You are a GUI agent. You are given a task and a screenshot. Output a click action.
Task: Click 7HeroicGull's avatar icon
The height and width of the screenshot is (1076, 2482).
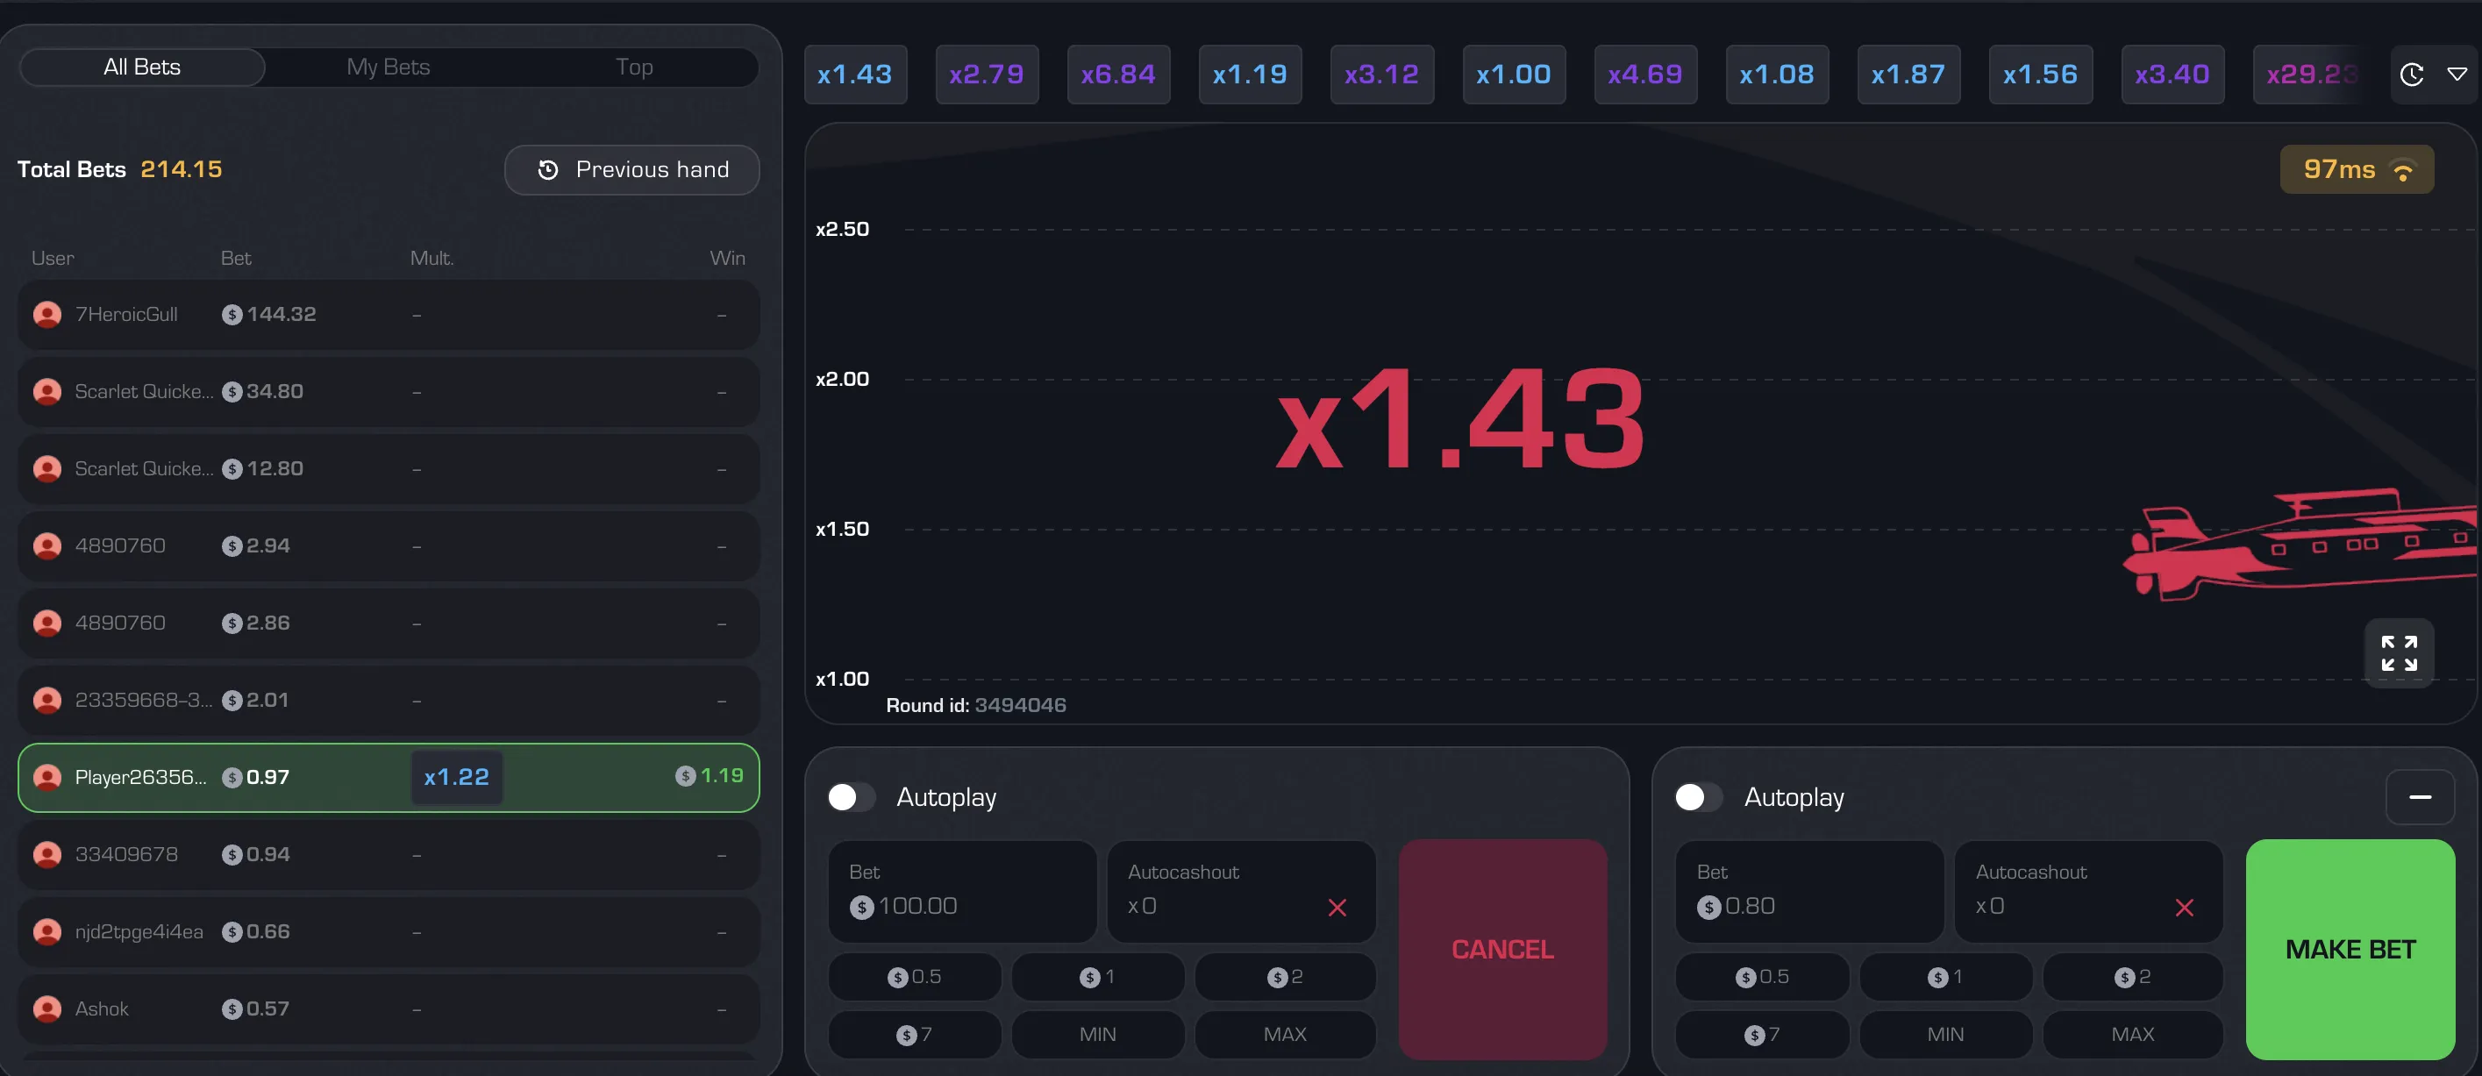[x=47, y=315]
